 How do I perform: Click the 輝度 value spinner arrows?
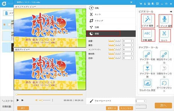[x=131, y=45]
